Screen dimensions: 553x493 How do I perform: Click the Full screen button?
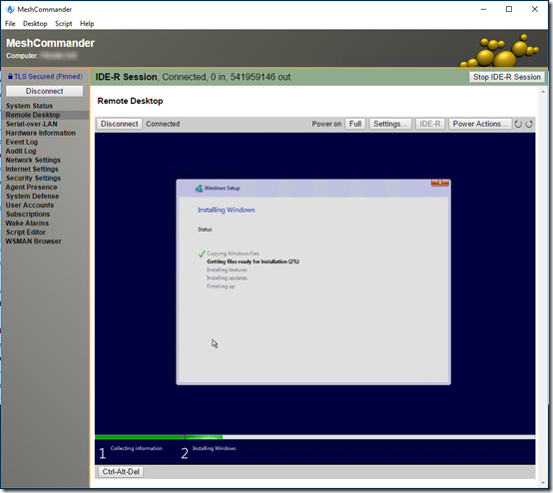355,124
